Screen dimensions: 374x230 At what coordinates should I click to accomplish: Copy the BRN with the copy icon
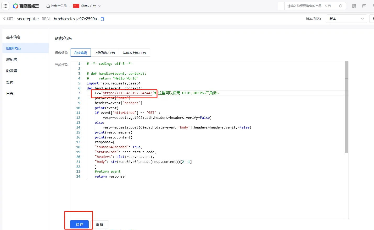click(103, 19)
